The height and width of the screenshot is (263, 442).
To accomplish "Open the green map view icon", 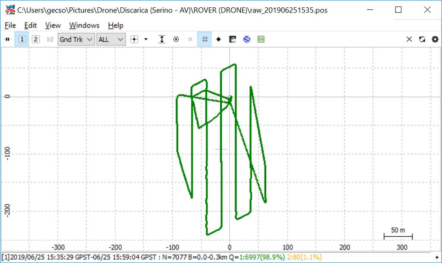I will tap(261, 39).
